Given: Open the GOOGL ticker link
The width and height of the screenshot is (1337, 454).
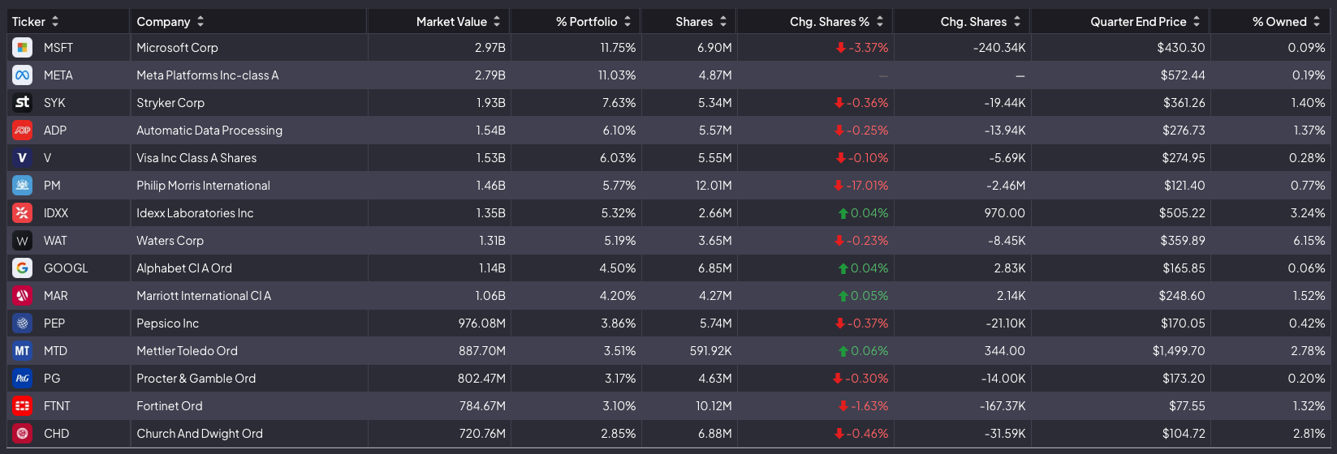Looking at the screenshot, I should [66, 268].
